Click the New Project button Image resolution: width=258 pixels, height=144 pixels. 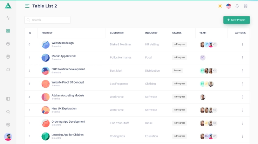[237, 20]
